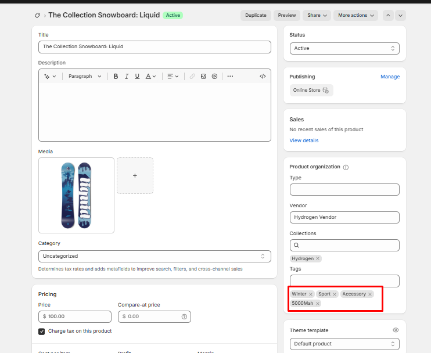This screenshot has width=431, height=353.
Task: Uncheck Charge tax on this product
Action: pyautogui.click(x=41, y=332)
